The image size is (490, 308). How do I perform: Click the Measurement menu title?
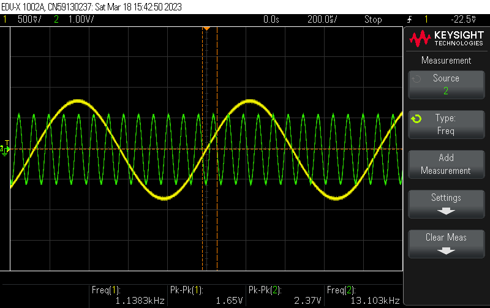point(447,60)
